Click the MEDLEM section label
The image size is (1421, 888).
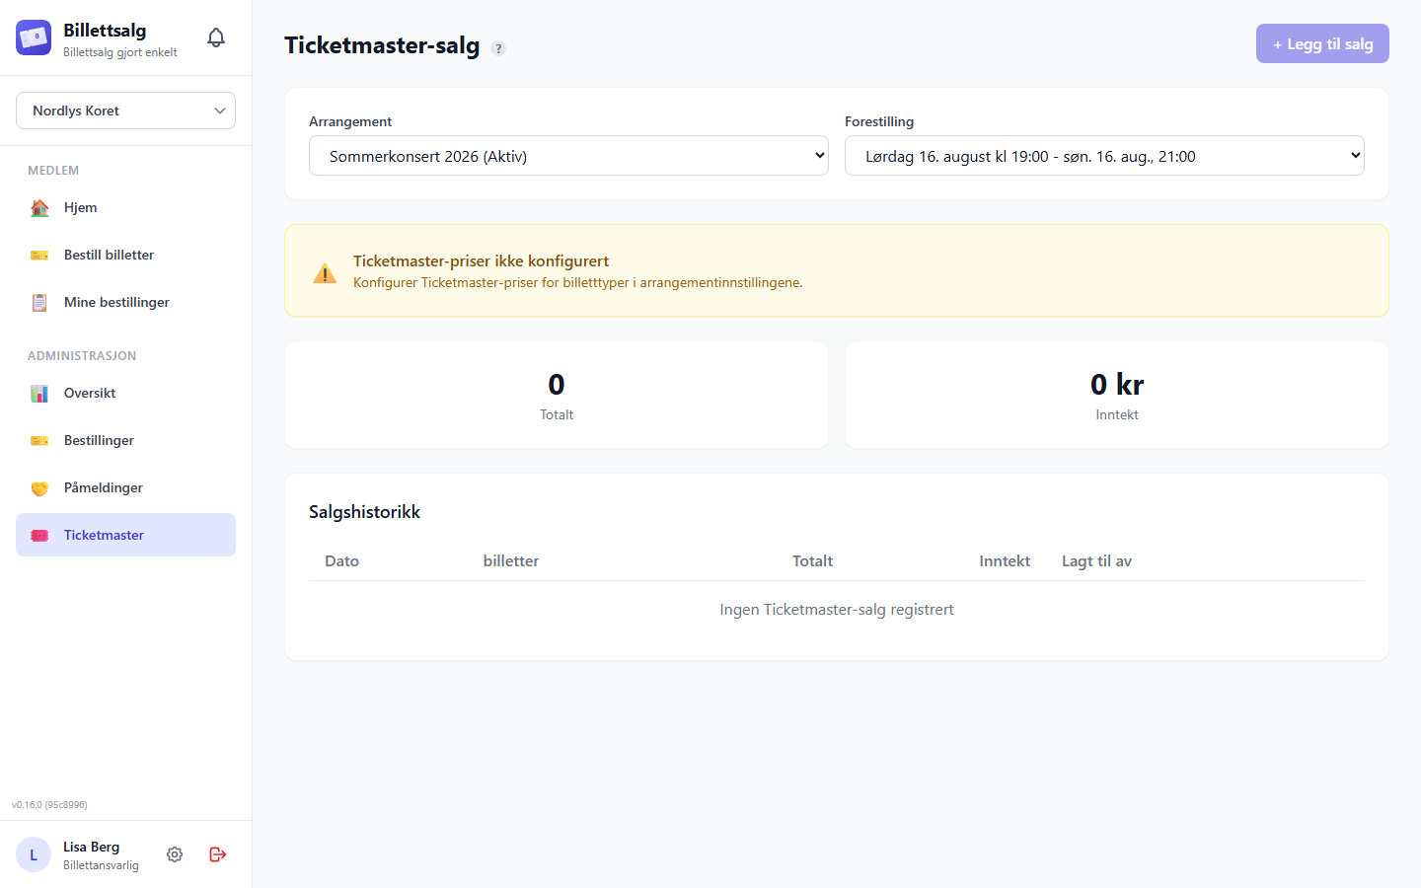pyautogui.click(x=53, y=171)
